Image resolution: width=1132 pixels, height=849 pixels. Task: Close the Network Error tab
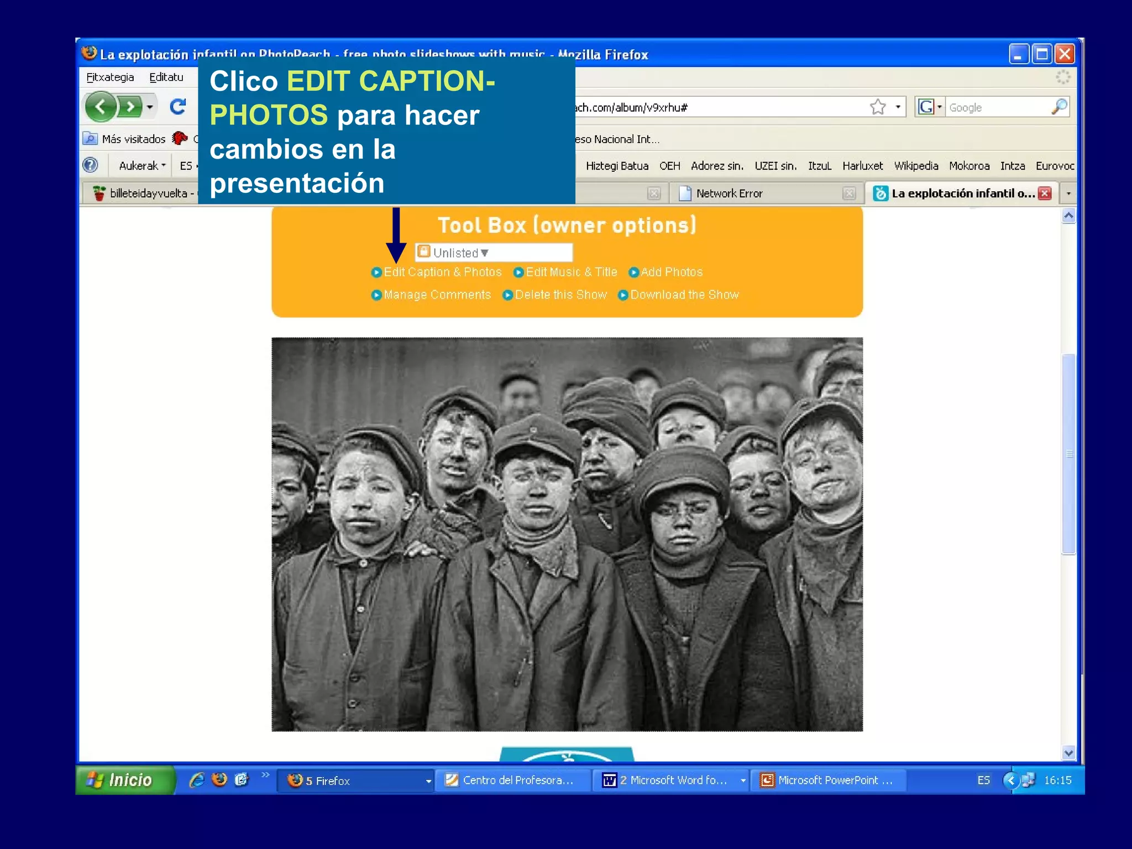[x=849, y=193]
